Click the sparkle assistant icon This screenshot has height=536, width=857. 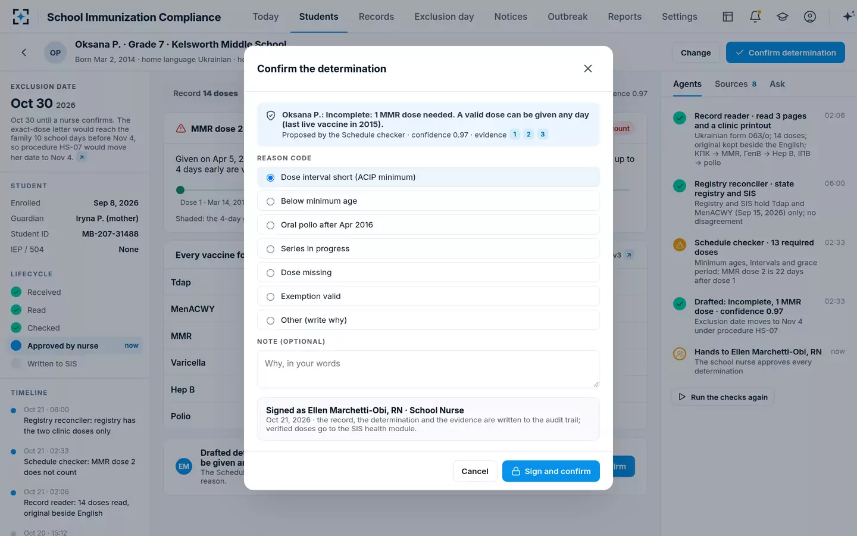(x=848, y=17)
